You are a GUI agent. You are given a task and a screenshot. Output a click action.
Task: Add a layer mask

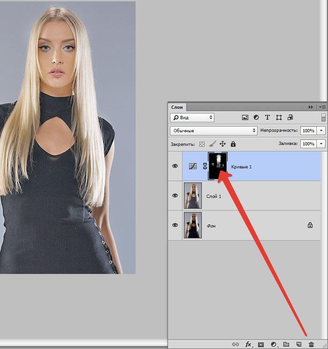[261, 345]
